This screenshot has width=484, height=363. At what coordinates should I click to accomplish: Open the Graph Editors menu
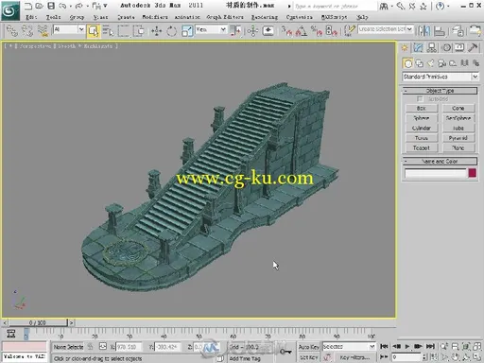pos(225,17)
